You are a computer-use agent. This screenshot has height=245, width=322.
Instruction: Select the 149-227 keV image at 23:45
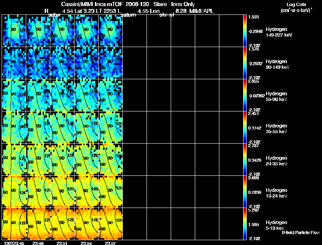pyautogui.click(x=14, y=31)
